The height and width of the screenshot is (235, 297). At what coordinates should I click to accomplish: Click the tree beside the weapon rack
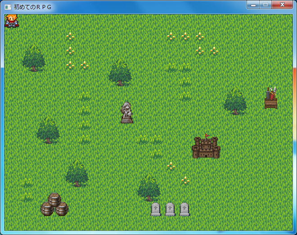pyautogui.click(x=235, y=101)
